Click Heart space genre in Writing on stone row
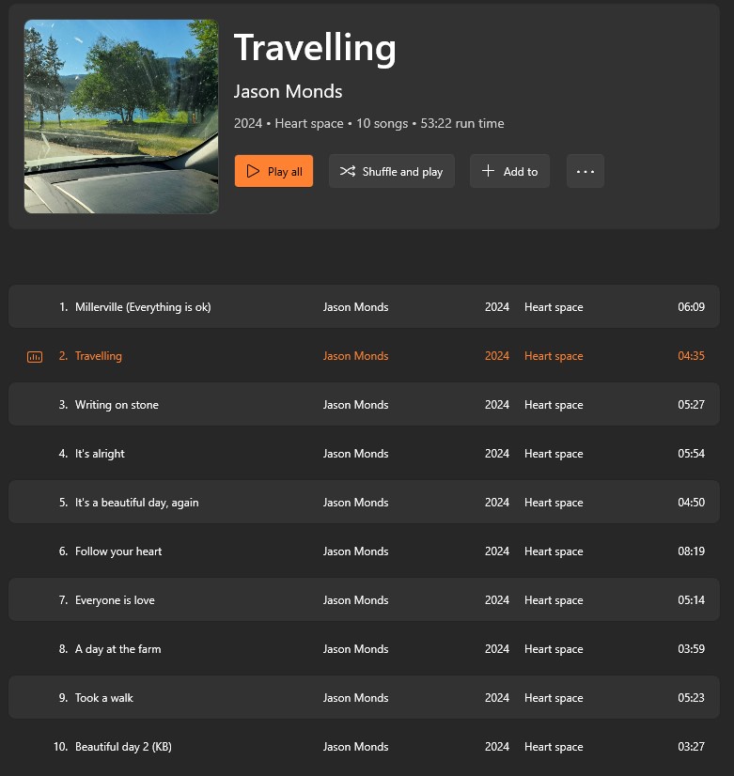This screenshot has height=776, width=734. pos(554,405)
